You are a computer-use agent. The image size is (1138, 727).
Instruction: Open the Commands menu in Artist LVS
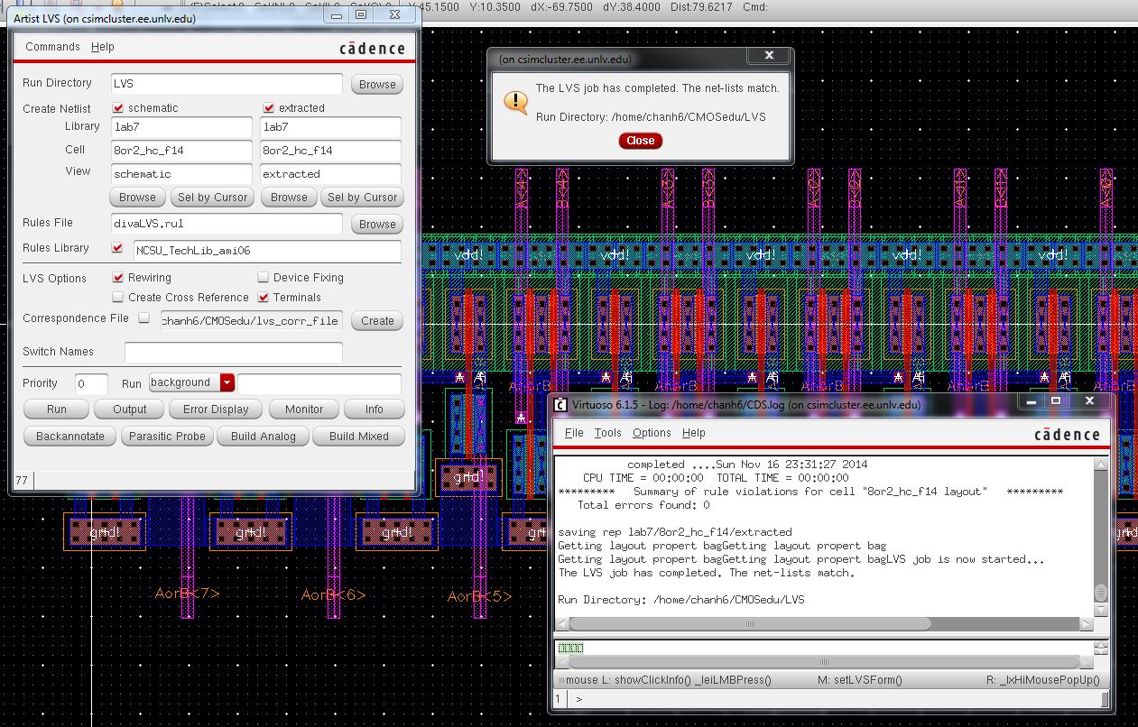click(51, 47)
